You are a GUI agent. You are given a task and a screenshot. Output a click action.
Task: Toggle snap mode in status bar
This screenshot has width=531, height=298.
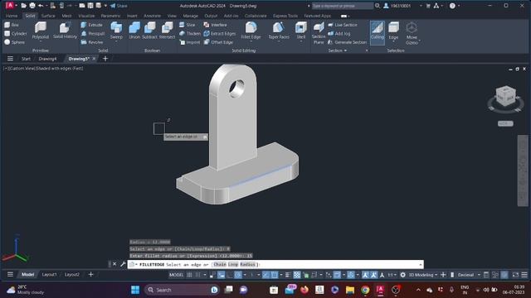[x=198, y=275]
